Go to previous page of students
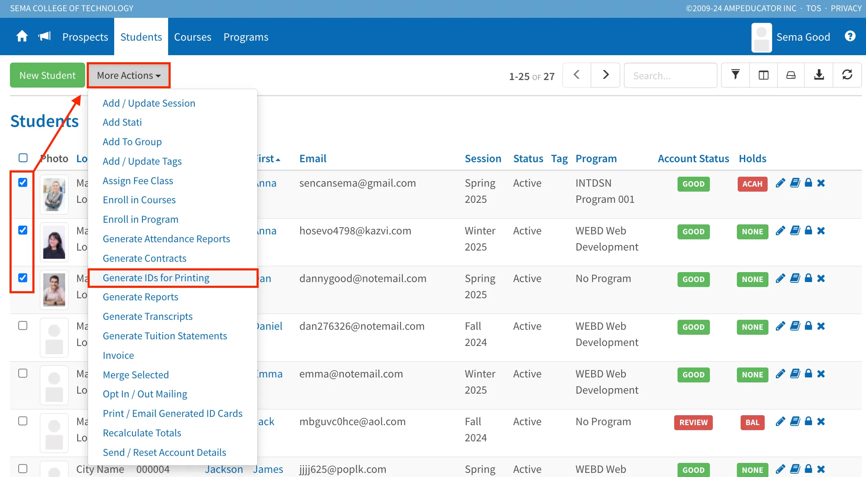 pos(577,75)
